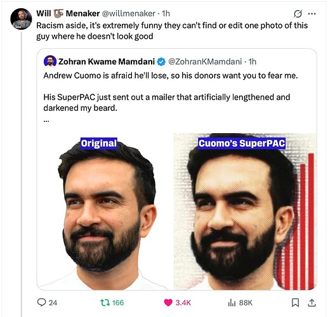Open the reply comment icon
The width and height of the screenshot is (328, 317).
point(41,302)
